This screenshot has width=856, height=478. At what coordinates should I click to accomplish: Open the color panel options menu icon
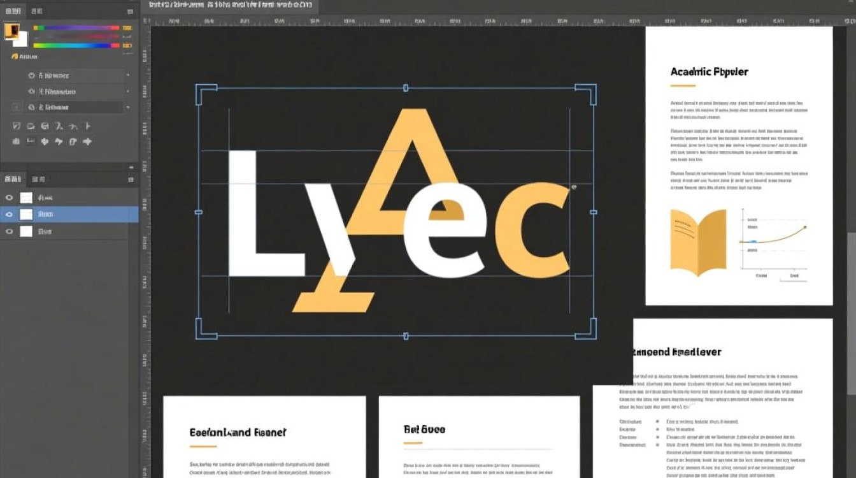[x=130, y=11]
